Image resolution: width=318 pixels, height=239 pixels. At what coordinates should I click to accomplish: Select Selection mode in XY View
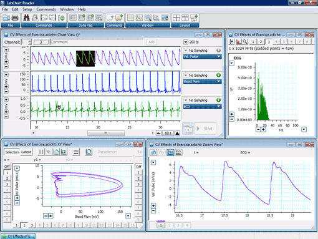click(x=12, y=152)
